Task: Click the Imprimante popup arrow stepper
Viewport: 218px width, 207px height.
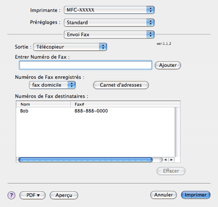Action: pos(150,10)
